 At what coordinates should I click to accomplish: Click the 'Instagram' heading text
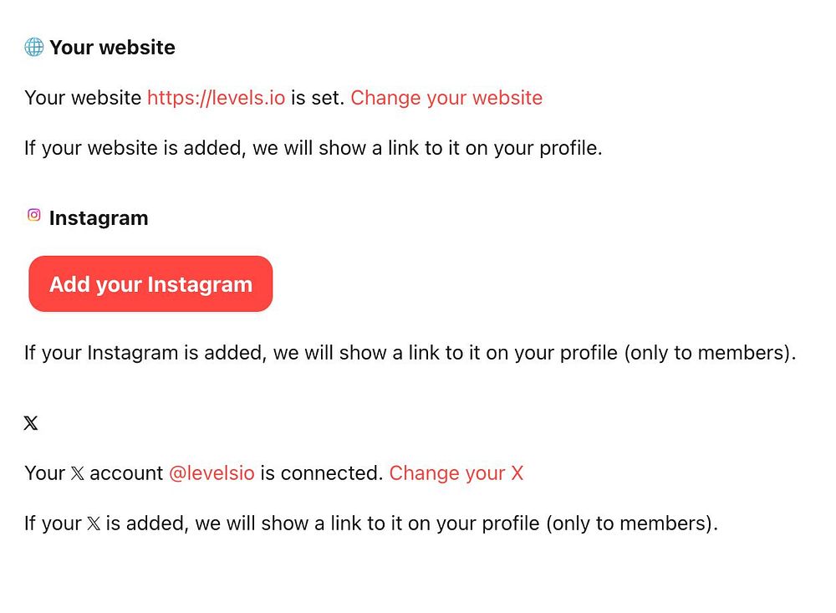click(x=99, y=218)
